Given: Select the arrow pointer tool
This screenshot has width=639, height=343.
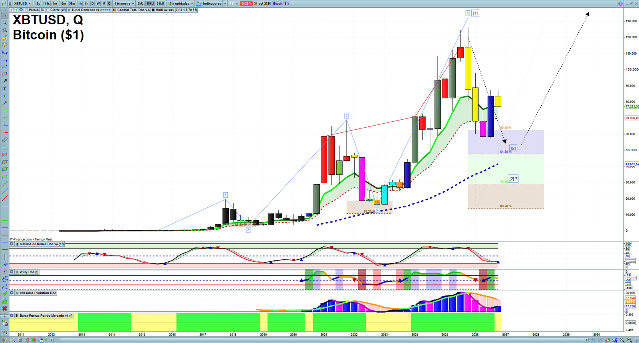Looking at the screenshot, I should point(4,16).
